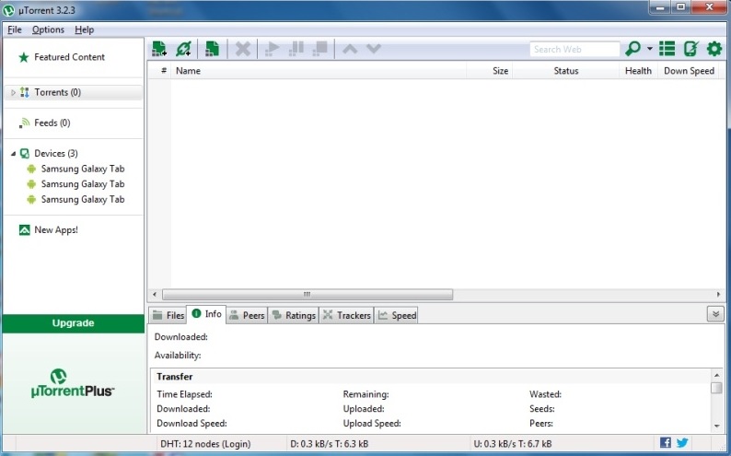Sort by Down Speed column header
731x456 pixels.
(689, 71)
